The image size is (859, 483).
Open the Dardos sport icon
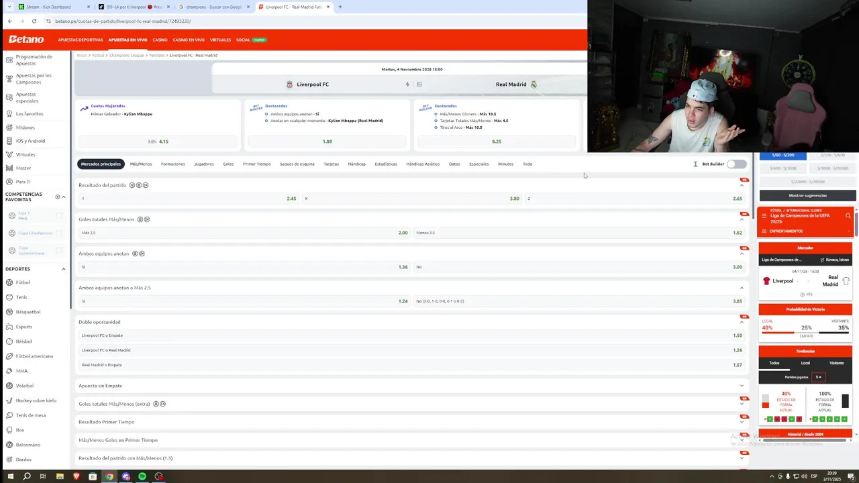(x=9, y=460)
